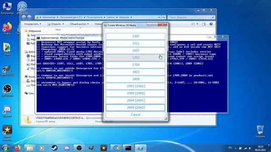
Task: Select Сеть in the Explorer navigation pane
Action: 29,93
